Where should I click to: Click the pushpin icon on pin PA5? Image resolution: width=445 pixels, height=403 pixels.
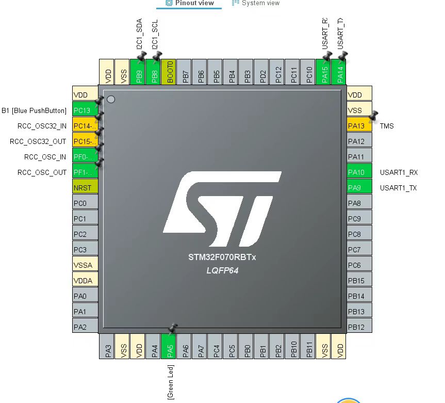(x=173, y=328)
